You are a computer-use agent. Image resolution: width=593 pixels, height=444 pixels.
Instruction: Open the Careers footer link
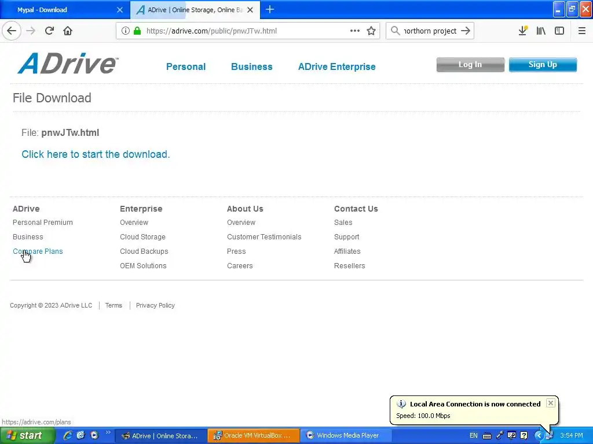[x=240, y=266]
